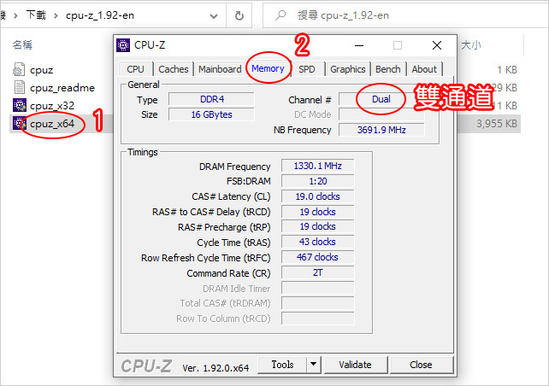Click the breadcrumb arrow after 下載
Screen dimensions: 549x386
tap(56, 15)
